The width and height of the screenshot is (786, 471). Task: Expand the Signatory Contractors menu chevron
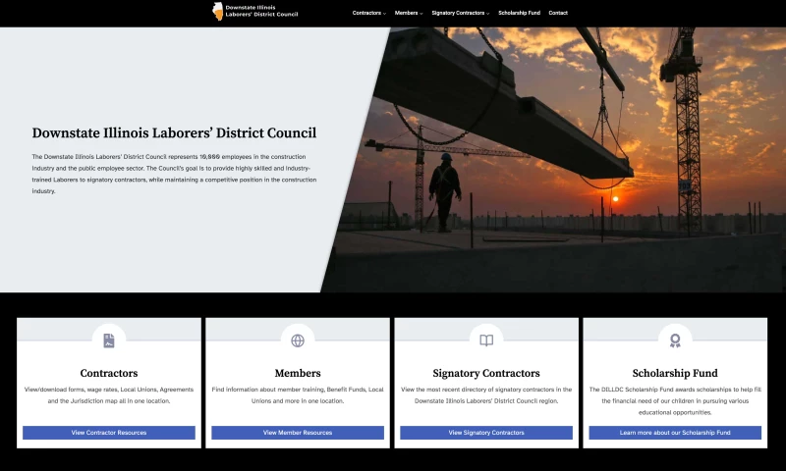(x=487, y=14)
